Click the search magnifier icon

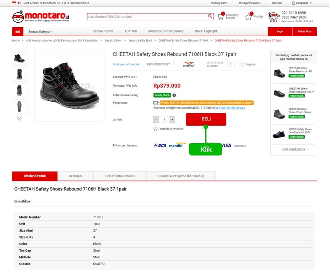point(210,16)
